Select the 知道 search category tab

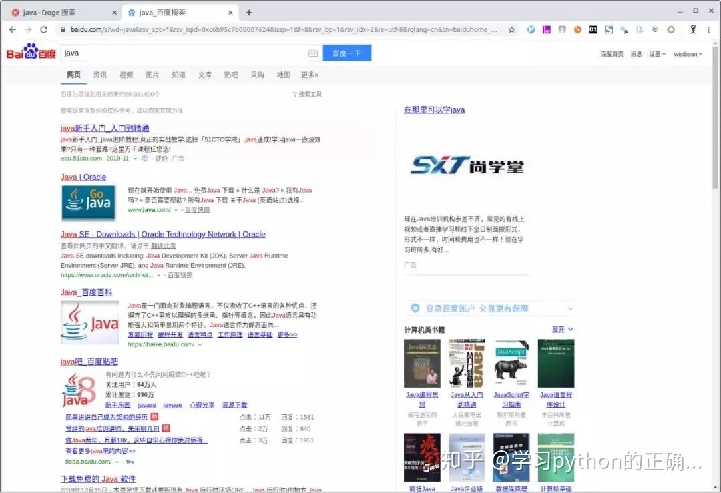tap(178, 75)
